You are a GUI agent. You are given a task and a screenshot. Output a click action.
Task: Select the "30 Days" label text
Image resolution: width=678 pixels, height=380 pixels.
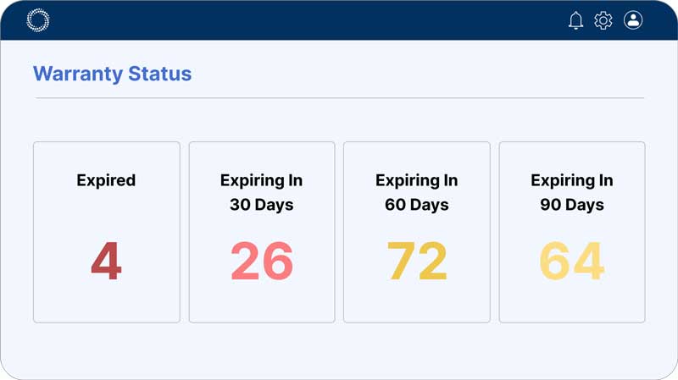tap(261, 205)
